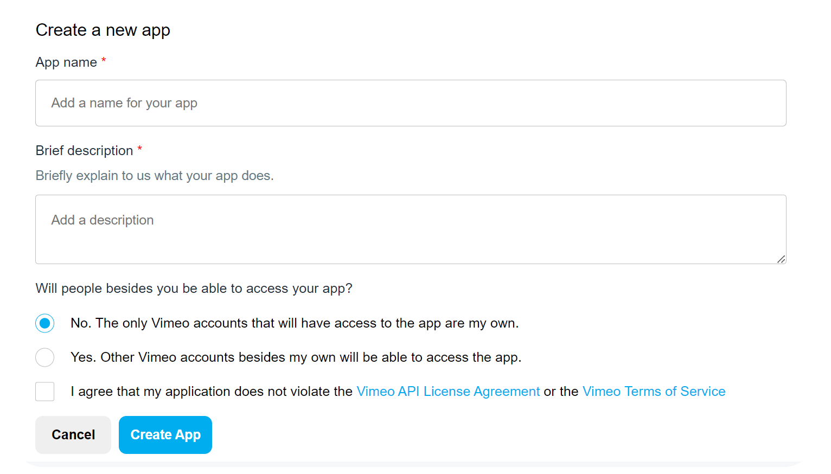Click the "Will people besides you" question text
The width and height of the screenshot is (831, 474).
[194, 289]
